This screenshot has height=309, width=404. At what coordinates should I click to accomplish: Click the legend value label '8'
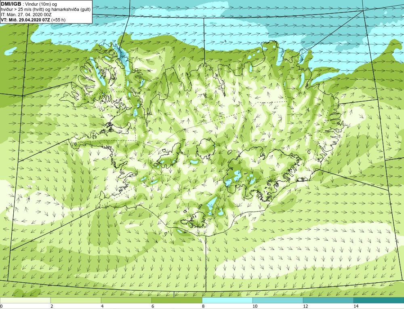(x=203, y=306)
